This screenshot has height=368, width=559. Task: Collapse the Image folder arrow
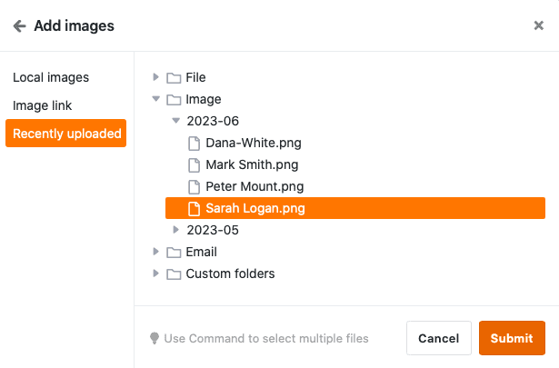tap(155, 99)
